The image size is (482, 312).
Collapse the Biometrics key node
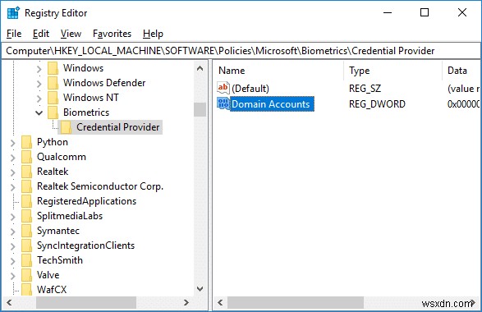point(39,112)
